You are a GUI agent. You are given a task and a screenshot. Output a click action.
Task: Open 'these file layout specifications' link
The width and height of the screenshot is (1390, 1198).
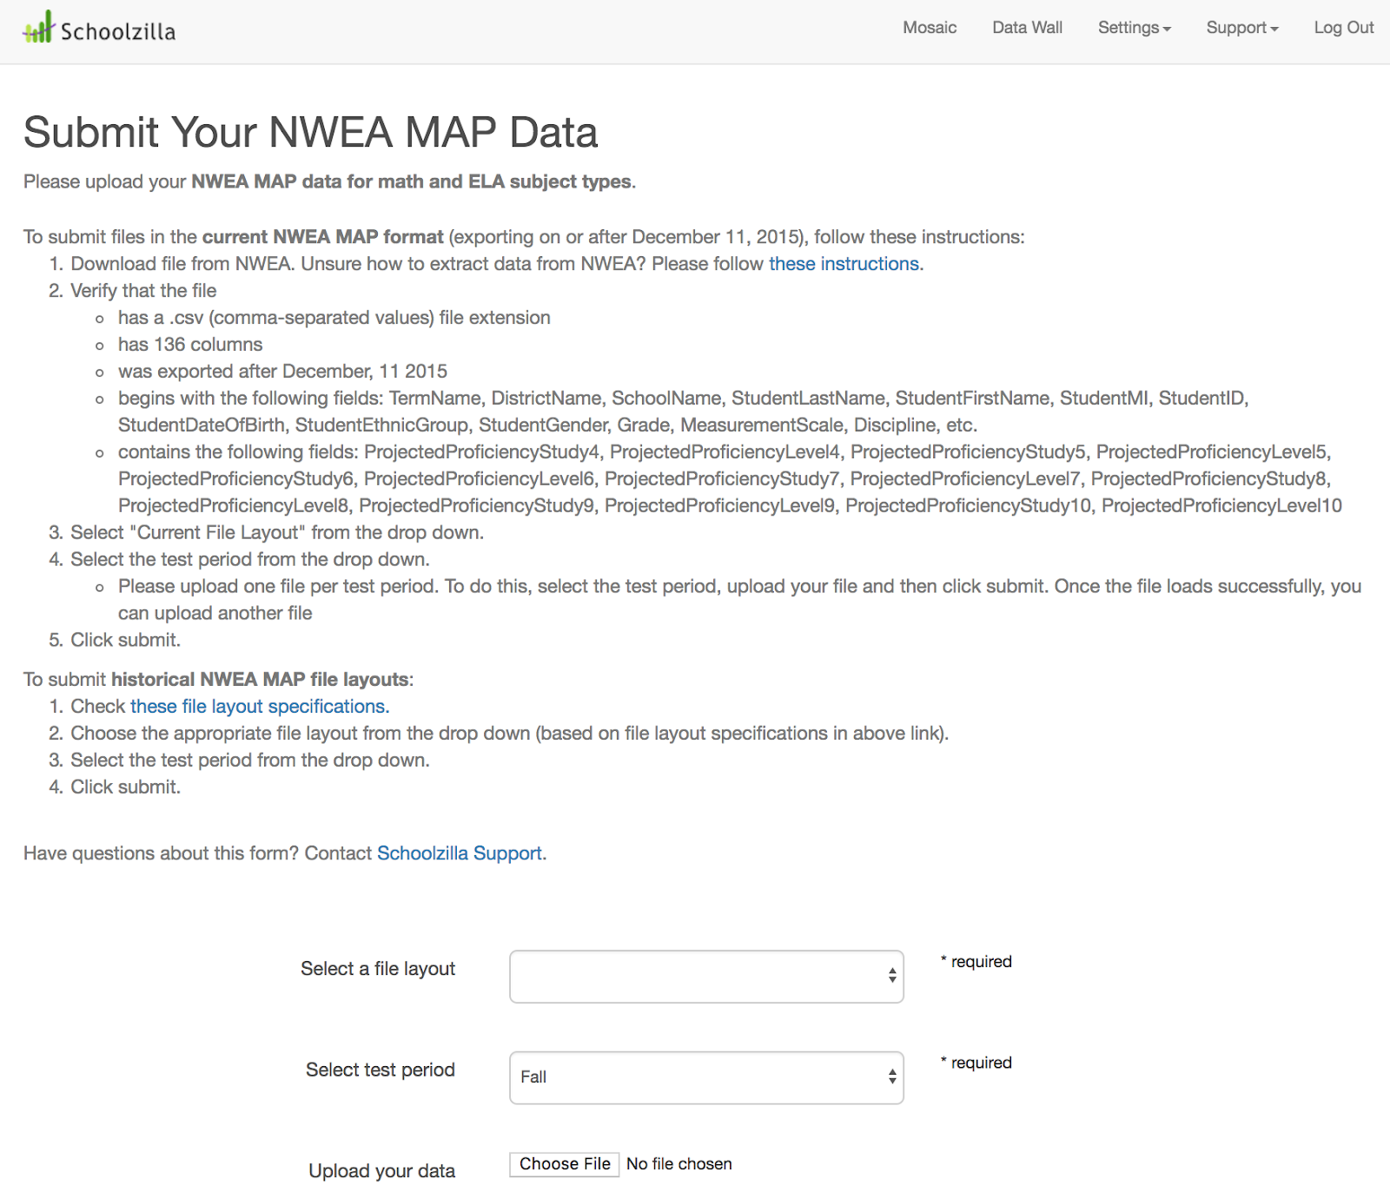[x=257, y=707]
